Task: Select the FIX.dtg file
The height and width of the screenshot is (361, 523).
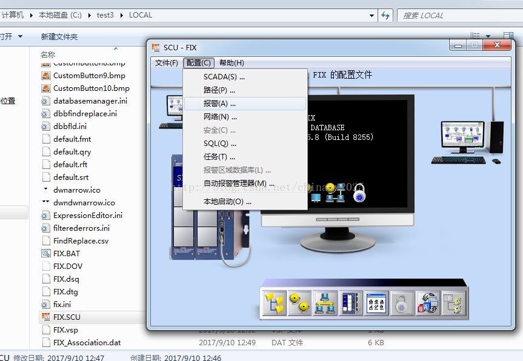Action: [x=65, y=292]
